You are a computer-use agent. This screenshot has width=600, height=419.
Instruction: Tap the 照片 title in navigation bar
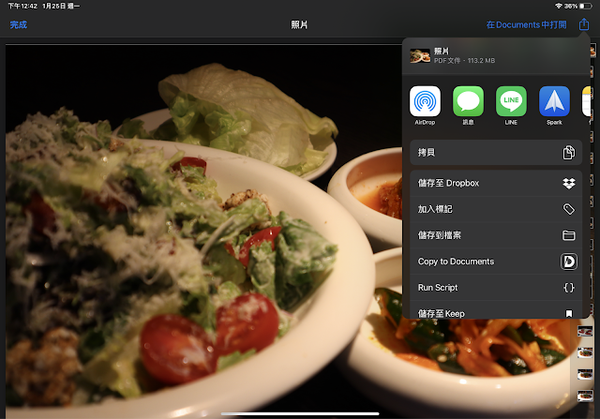299,25
